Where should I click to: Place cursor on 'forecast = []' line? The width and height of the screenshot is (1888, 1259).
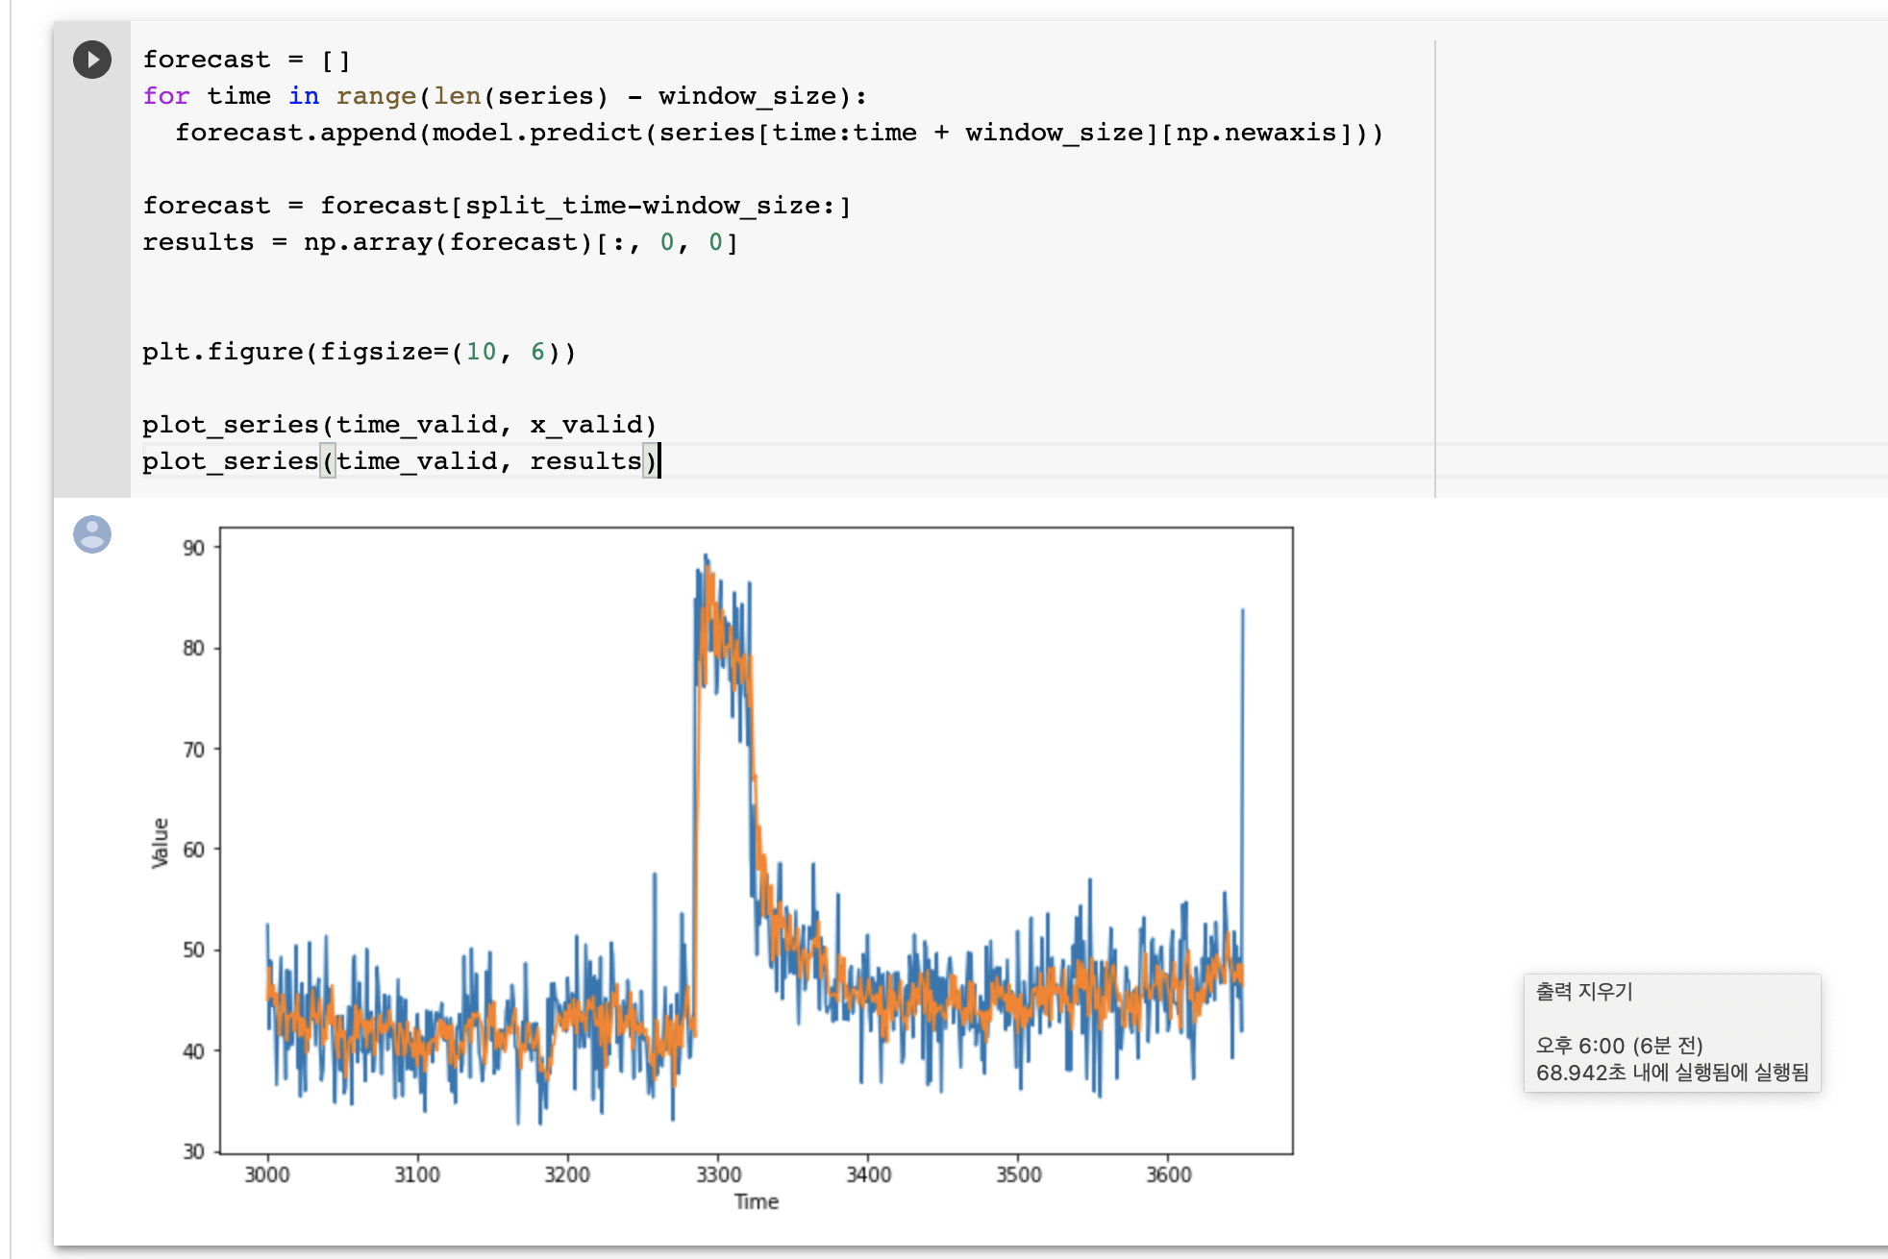click(247, 60)
